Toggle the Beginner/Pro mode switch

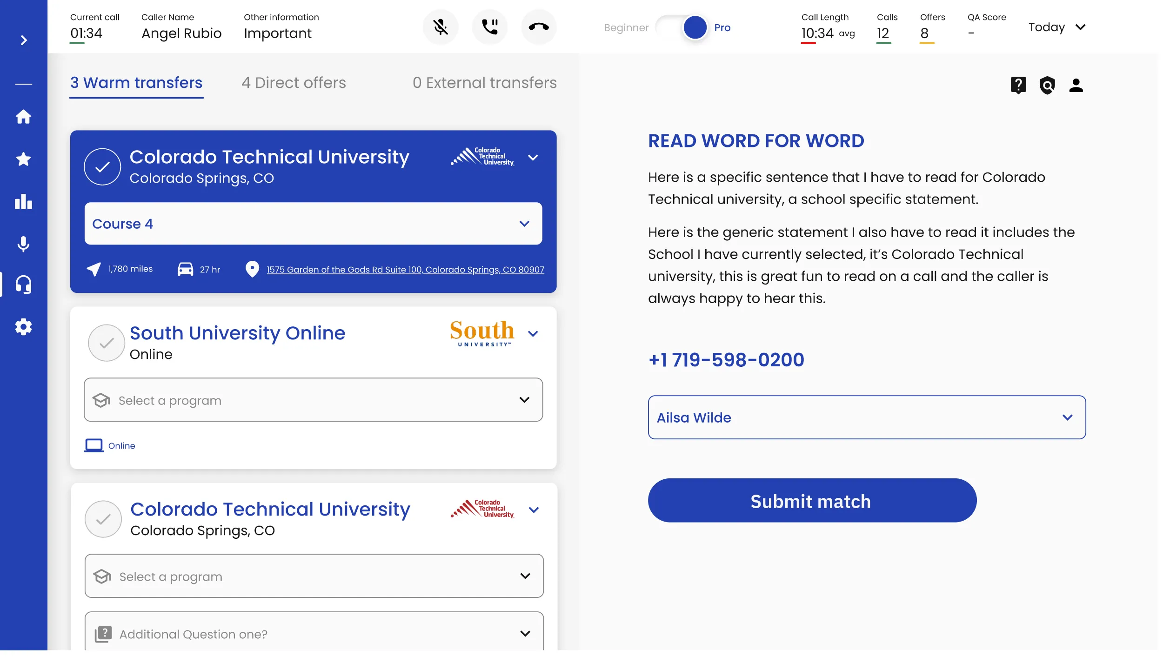coord(682,27)
